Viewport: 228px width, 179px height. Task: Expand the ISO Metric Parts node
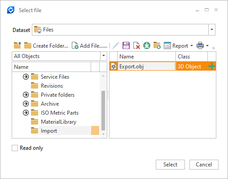[26, 113]
